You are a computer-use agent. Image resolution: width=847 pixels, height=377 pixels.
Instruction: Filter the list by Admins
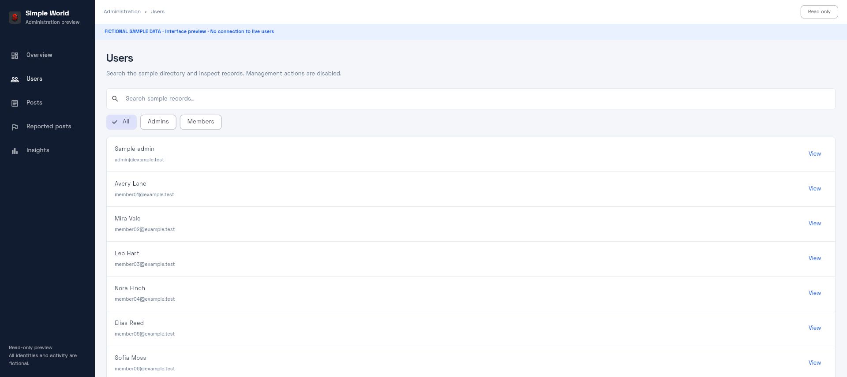[158, 122]
